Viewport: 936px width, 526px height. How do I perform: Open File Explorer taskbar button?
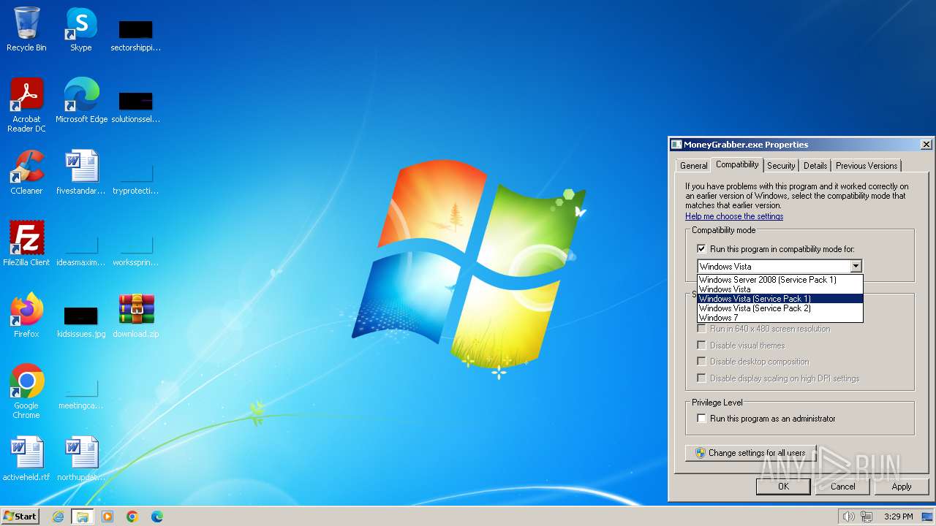(83, 517)
